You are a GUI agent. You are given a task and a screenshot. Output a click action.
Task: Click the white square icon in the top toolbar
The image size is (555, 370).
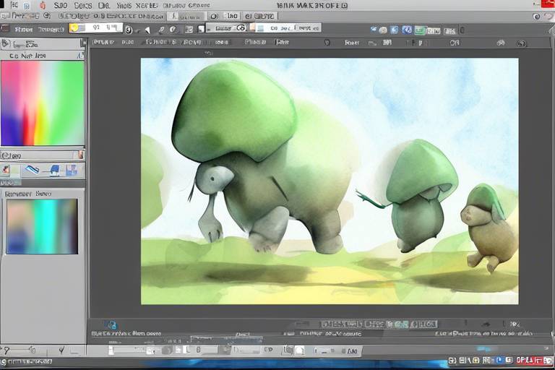tap(201, 29)
